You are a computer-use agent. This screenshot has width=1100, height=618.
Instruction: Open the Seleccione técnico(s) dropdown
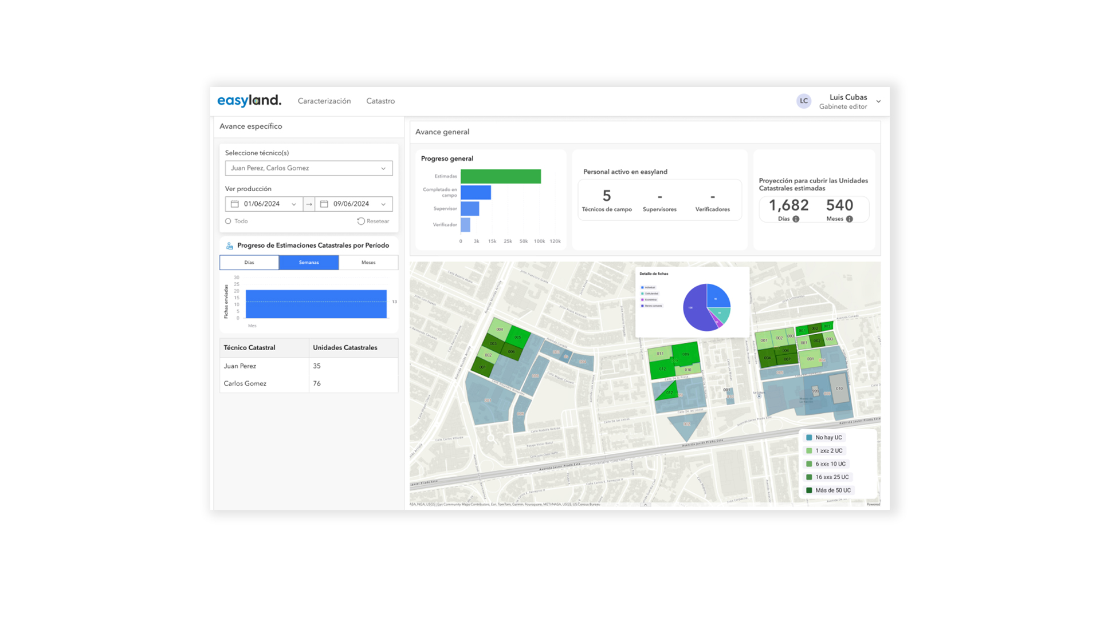309,168
